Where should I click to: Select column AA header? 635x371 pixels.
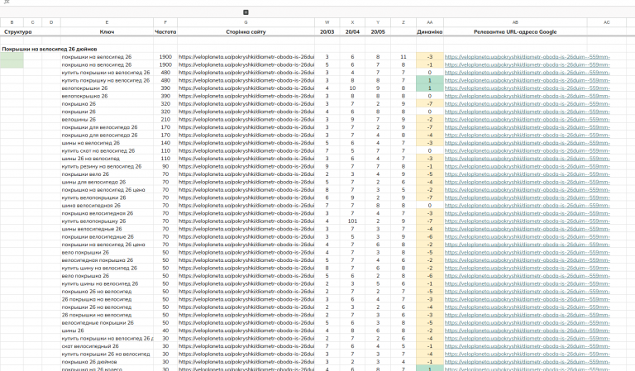point(430,22)
